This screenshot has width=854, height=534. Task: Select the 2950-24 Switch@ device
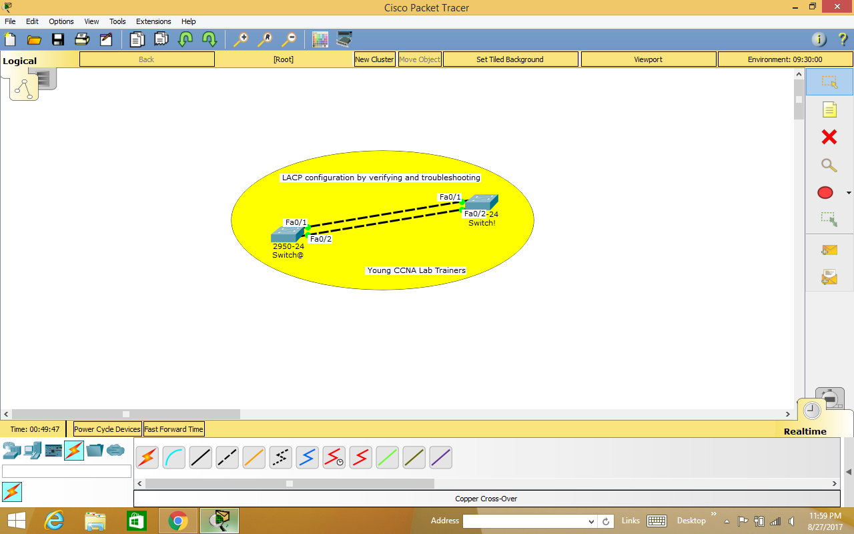click(288, 234)
